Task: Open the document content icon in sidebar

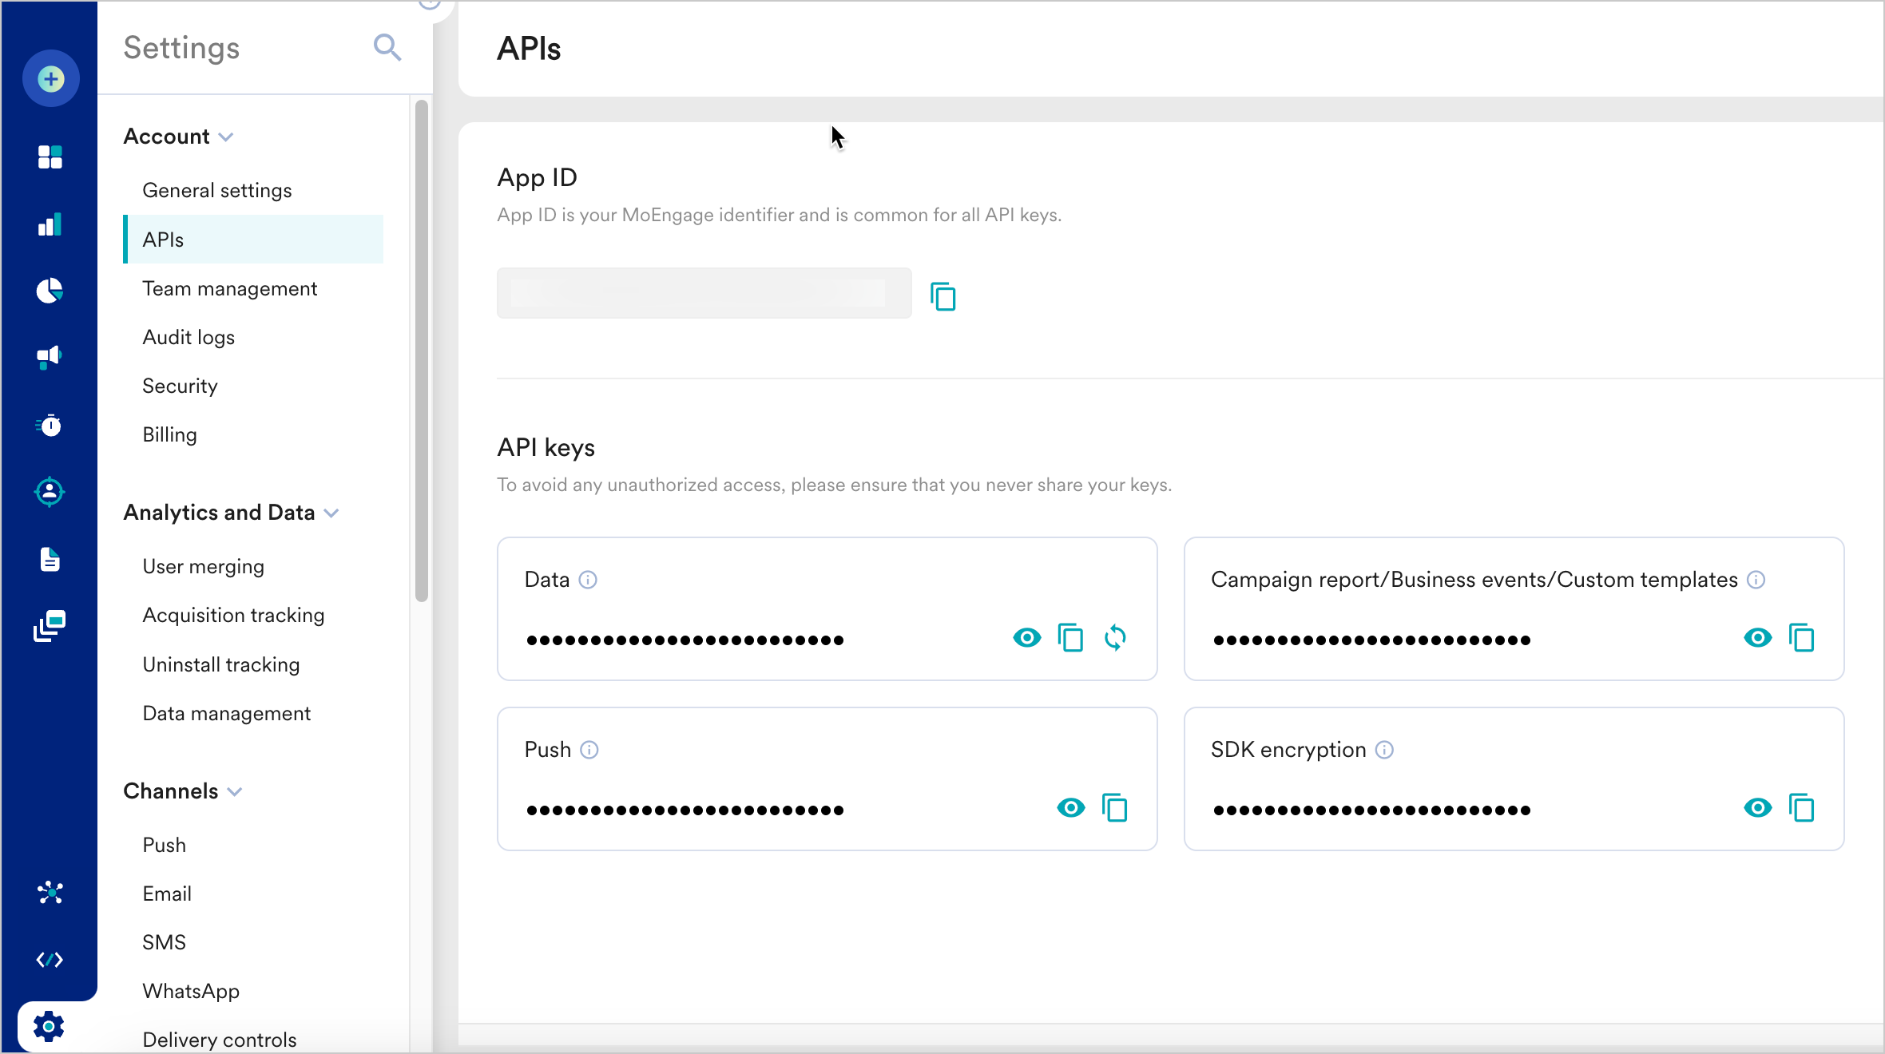Action: point(50,559)
